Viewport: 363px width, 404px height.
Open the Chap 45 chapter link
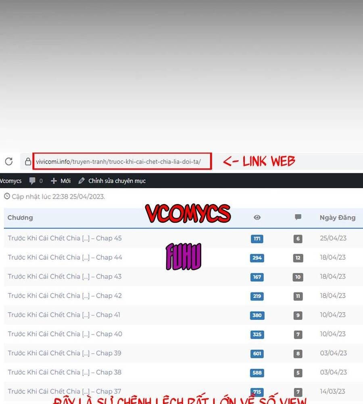pos(65,238)
